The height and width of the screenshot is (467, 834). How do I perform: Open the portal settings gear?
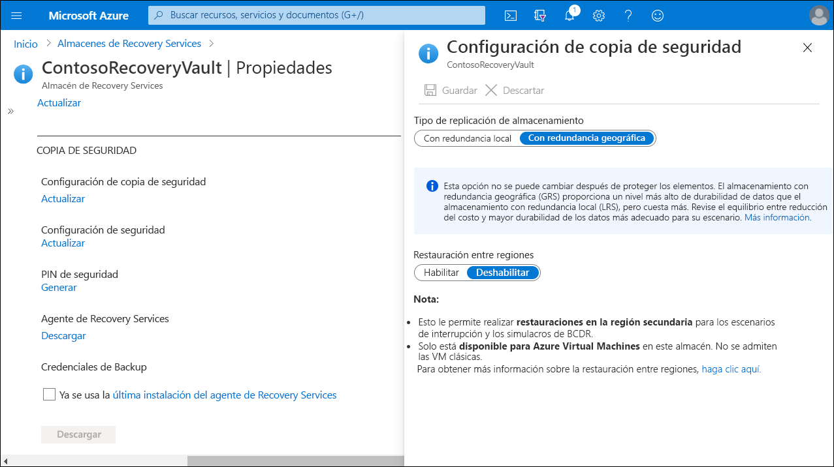(598, 15)
